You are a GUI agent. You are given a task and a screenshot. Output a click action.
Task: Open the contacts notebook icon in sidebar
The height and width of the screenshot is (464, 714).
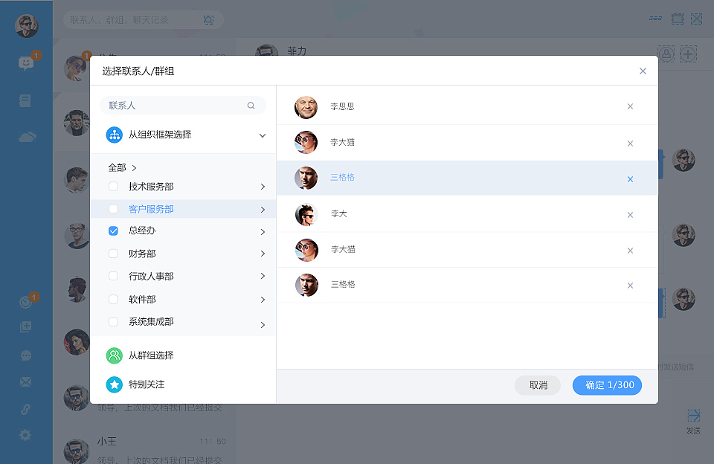(26, 99)
